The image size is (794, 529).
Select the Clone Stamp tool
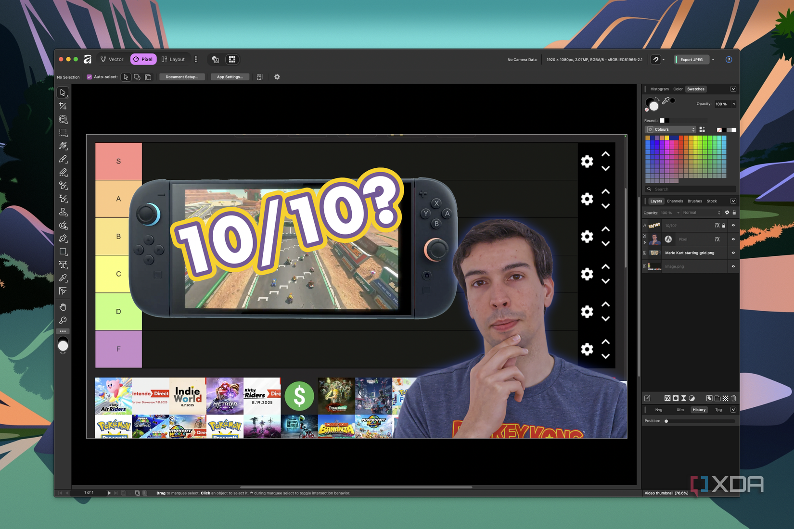63,212
